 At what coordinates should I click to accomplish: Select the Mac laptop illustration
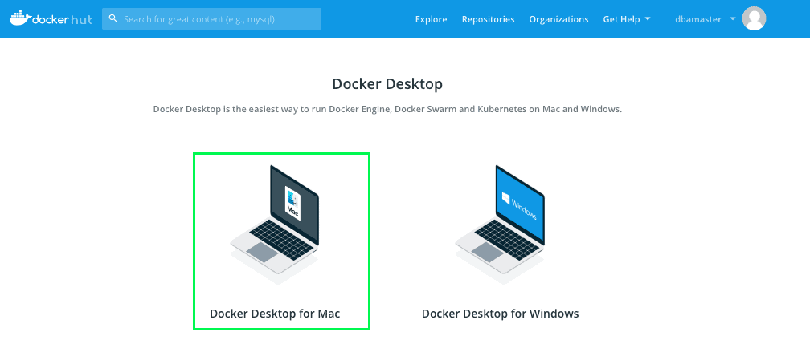point(274,225)
